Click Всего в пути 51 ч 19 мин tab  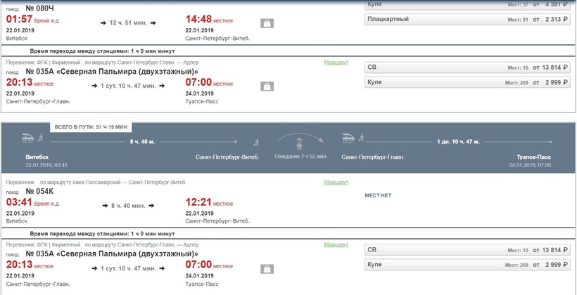point(91,127)
